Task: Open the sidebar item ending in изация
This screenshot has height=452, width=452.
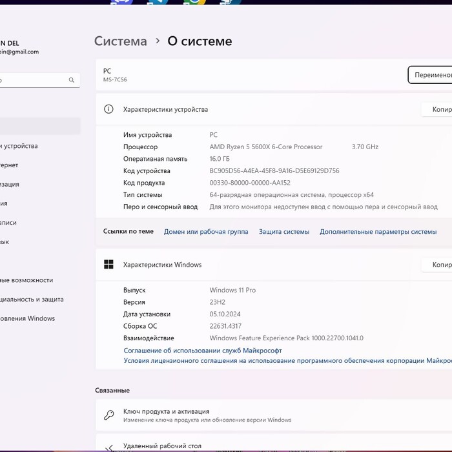Action: coord(10,184)
